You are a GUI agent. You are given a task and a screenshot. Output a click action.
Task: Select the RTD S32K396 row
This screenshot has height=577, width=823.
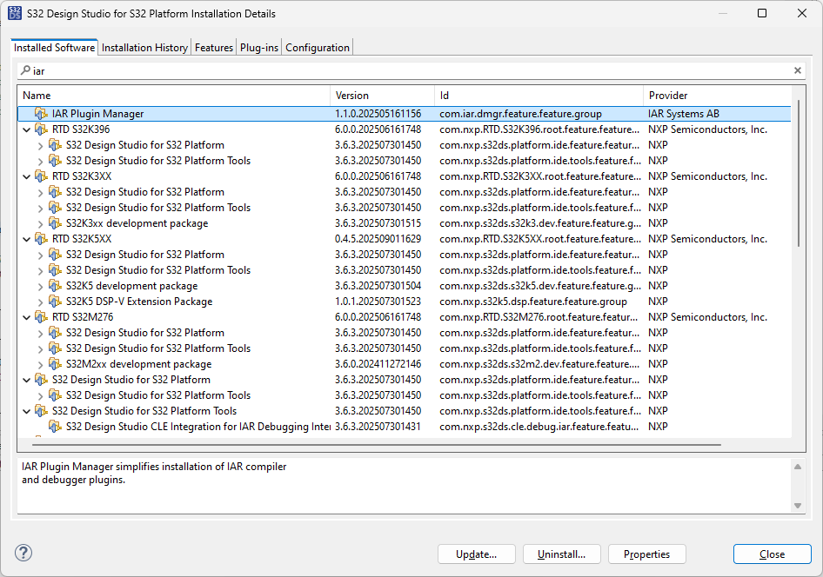pos(405,129)
